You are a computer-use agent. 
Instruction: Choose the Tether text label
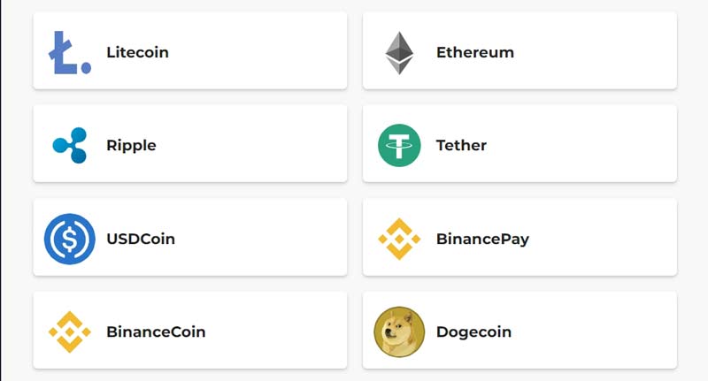[x=461, y=145]
